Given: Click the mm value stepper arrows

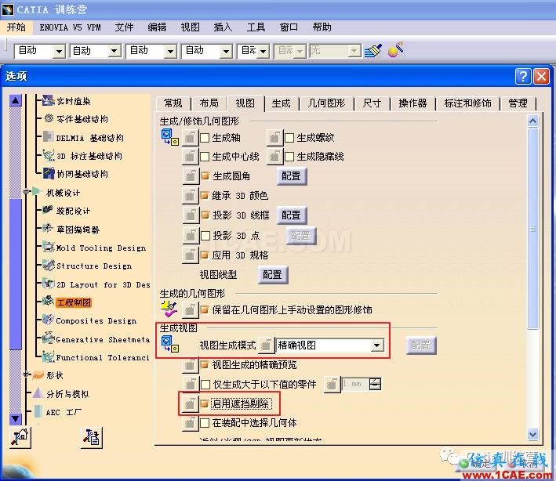Looking at the screenshot, I should (375, 384).
